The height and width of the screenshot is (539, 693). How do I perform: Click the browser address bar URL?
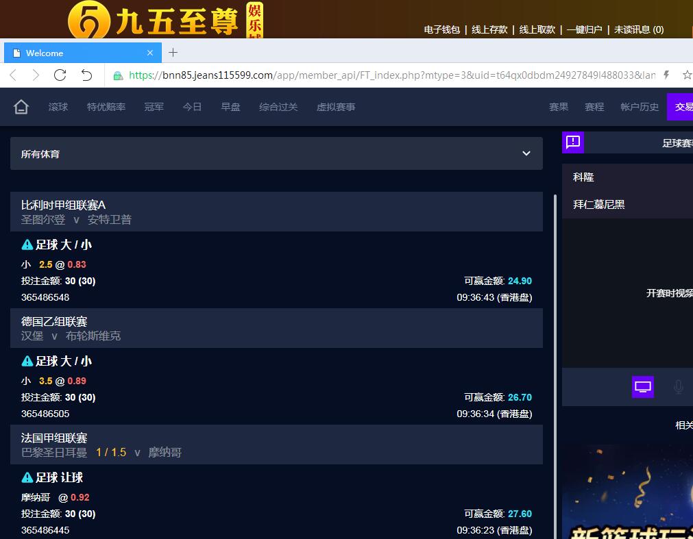coord(392,75)
